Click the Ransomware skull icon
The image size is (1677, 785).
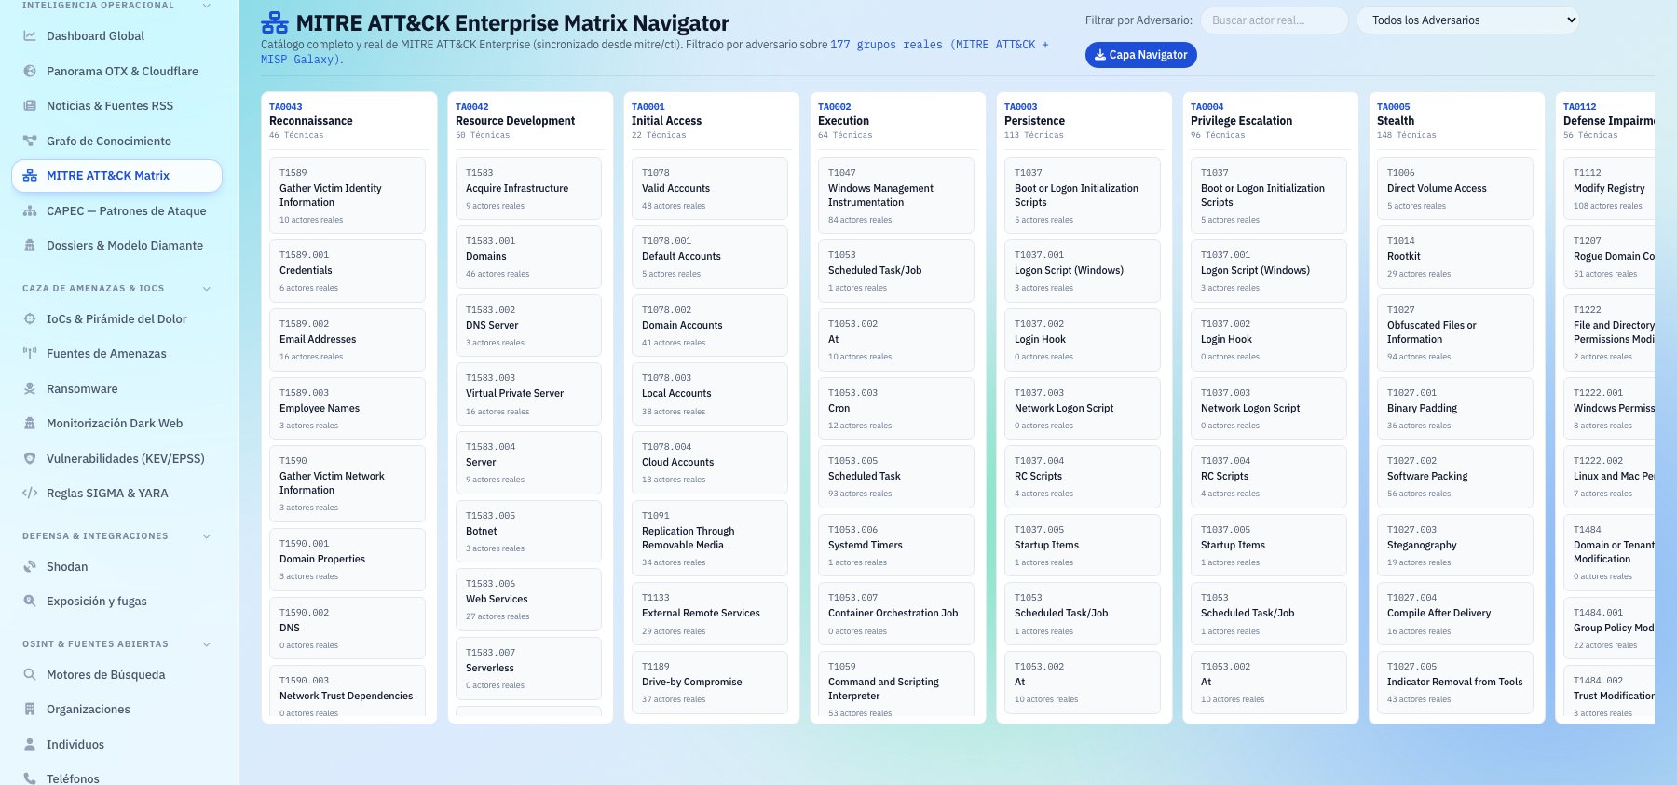tap(30, 389)
